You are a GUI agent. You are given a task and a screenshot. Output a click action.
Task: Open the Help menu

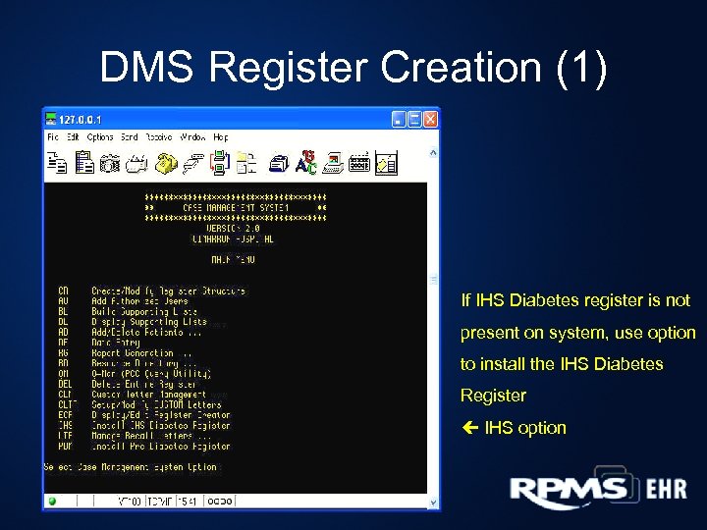221,137
